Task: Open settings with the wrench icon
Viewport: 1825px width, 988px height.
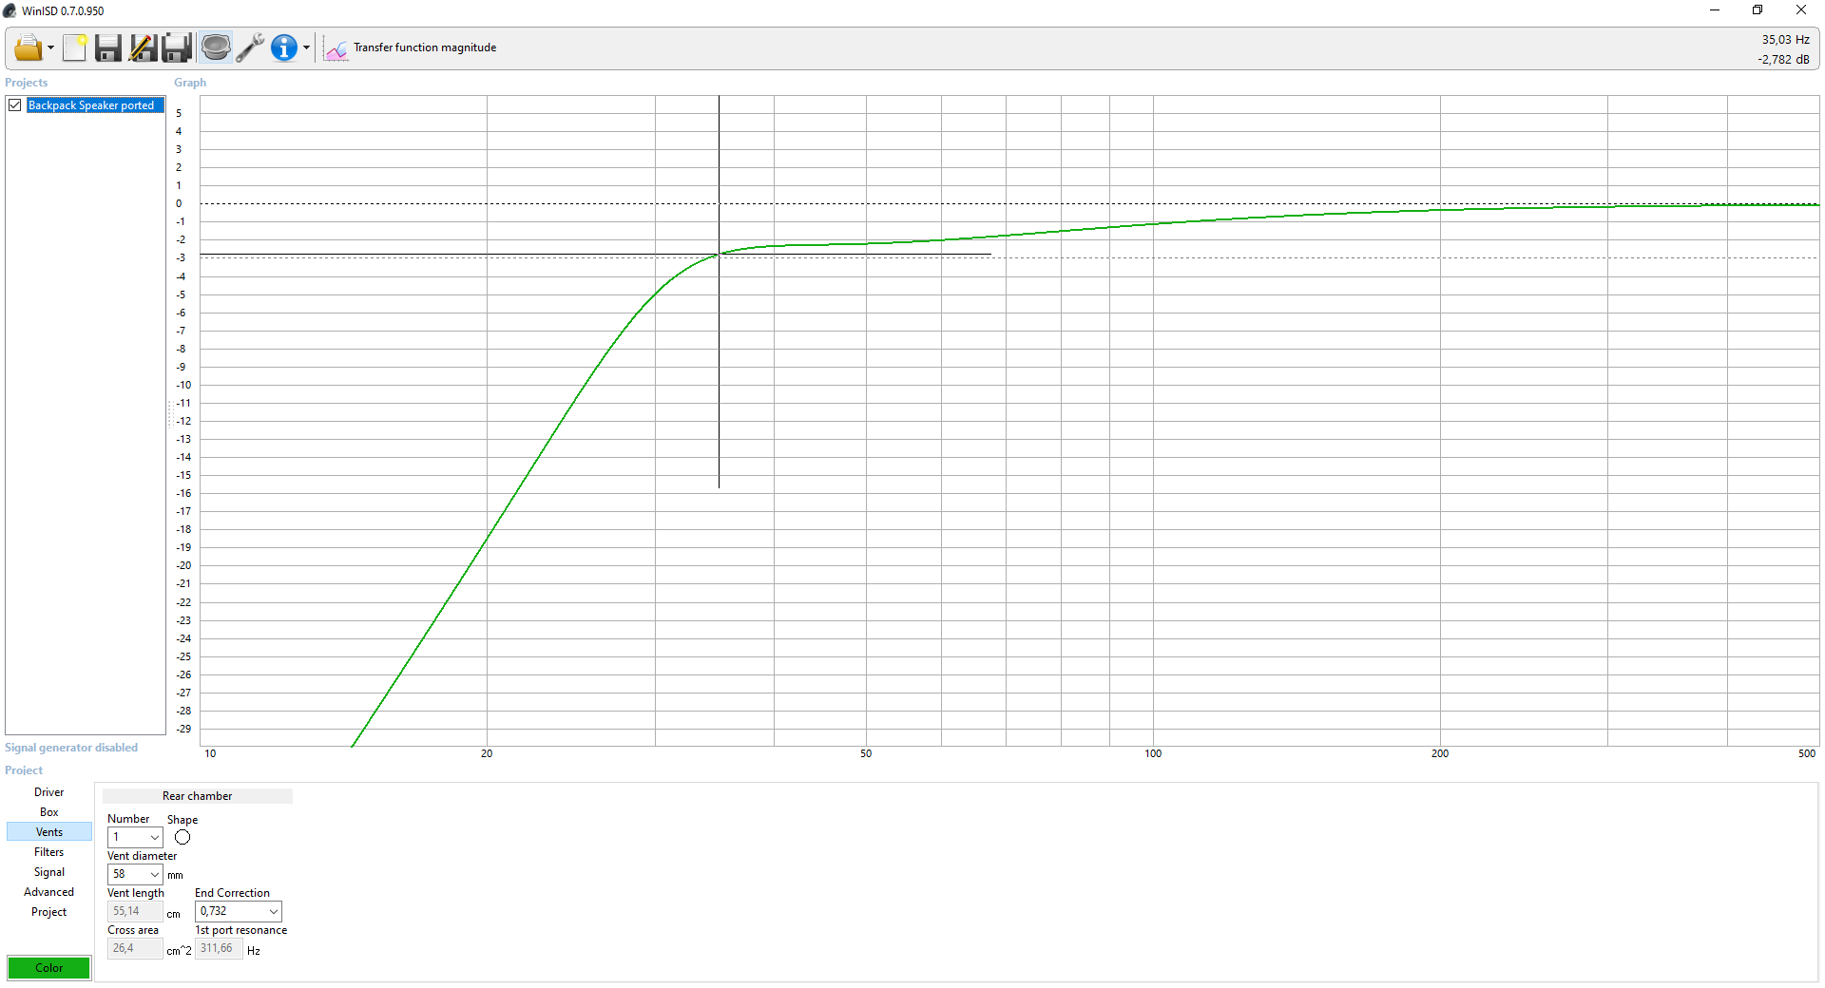Action: point(250,47)
